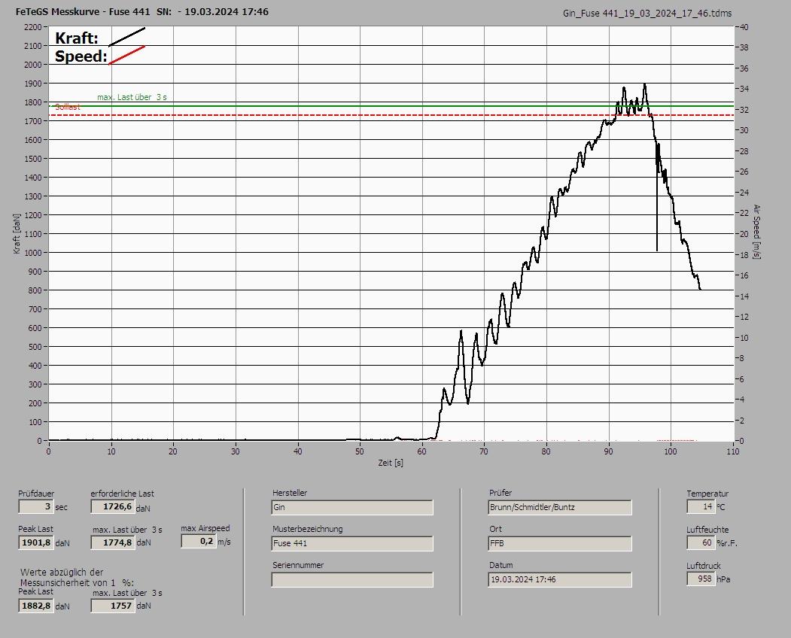Focus the empty Seriennummer field

coord(352,580)
